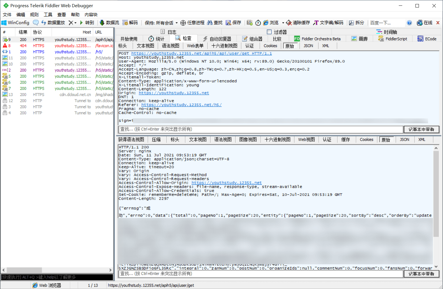Open the 浏览 dropdown arrow
The image size is (443, 289).
(283, 23)
